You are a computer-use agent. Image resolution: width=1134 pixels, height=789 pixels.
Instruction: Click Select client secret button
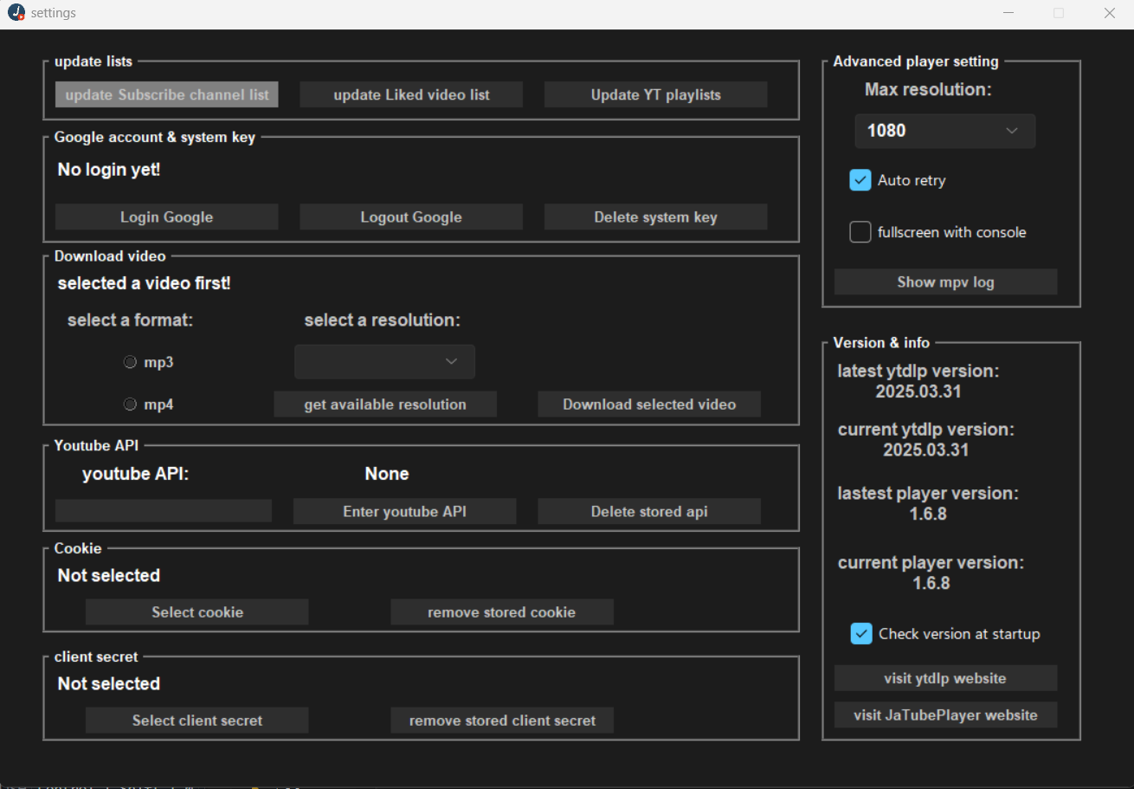click(197, 720)
